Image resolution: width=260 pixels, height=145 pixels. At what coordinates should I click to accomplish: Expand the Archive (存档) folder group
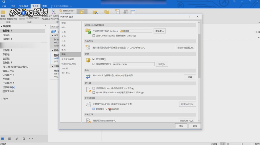(x=1, y=99)
